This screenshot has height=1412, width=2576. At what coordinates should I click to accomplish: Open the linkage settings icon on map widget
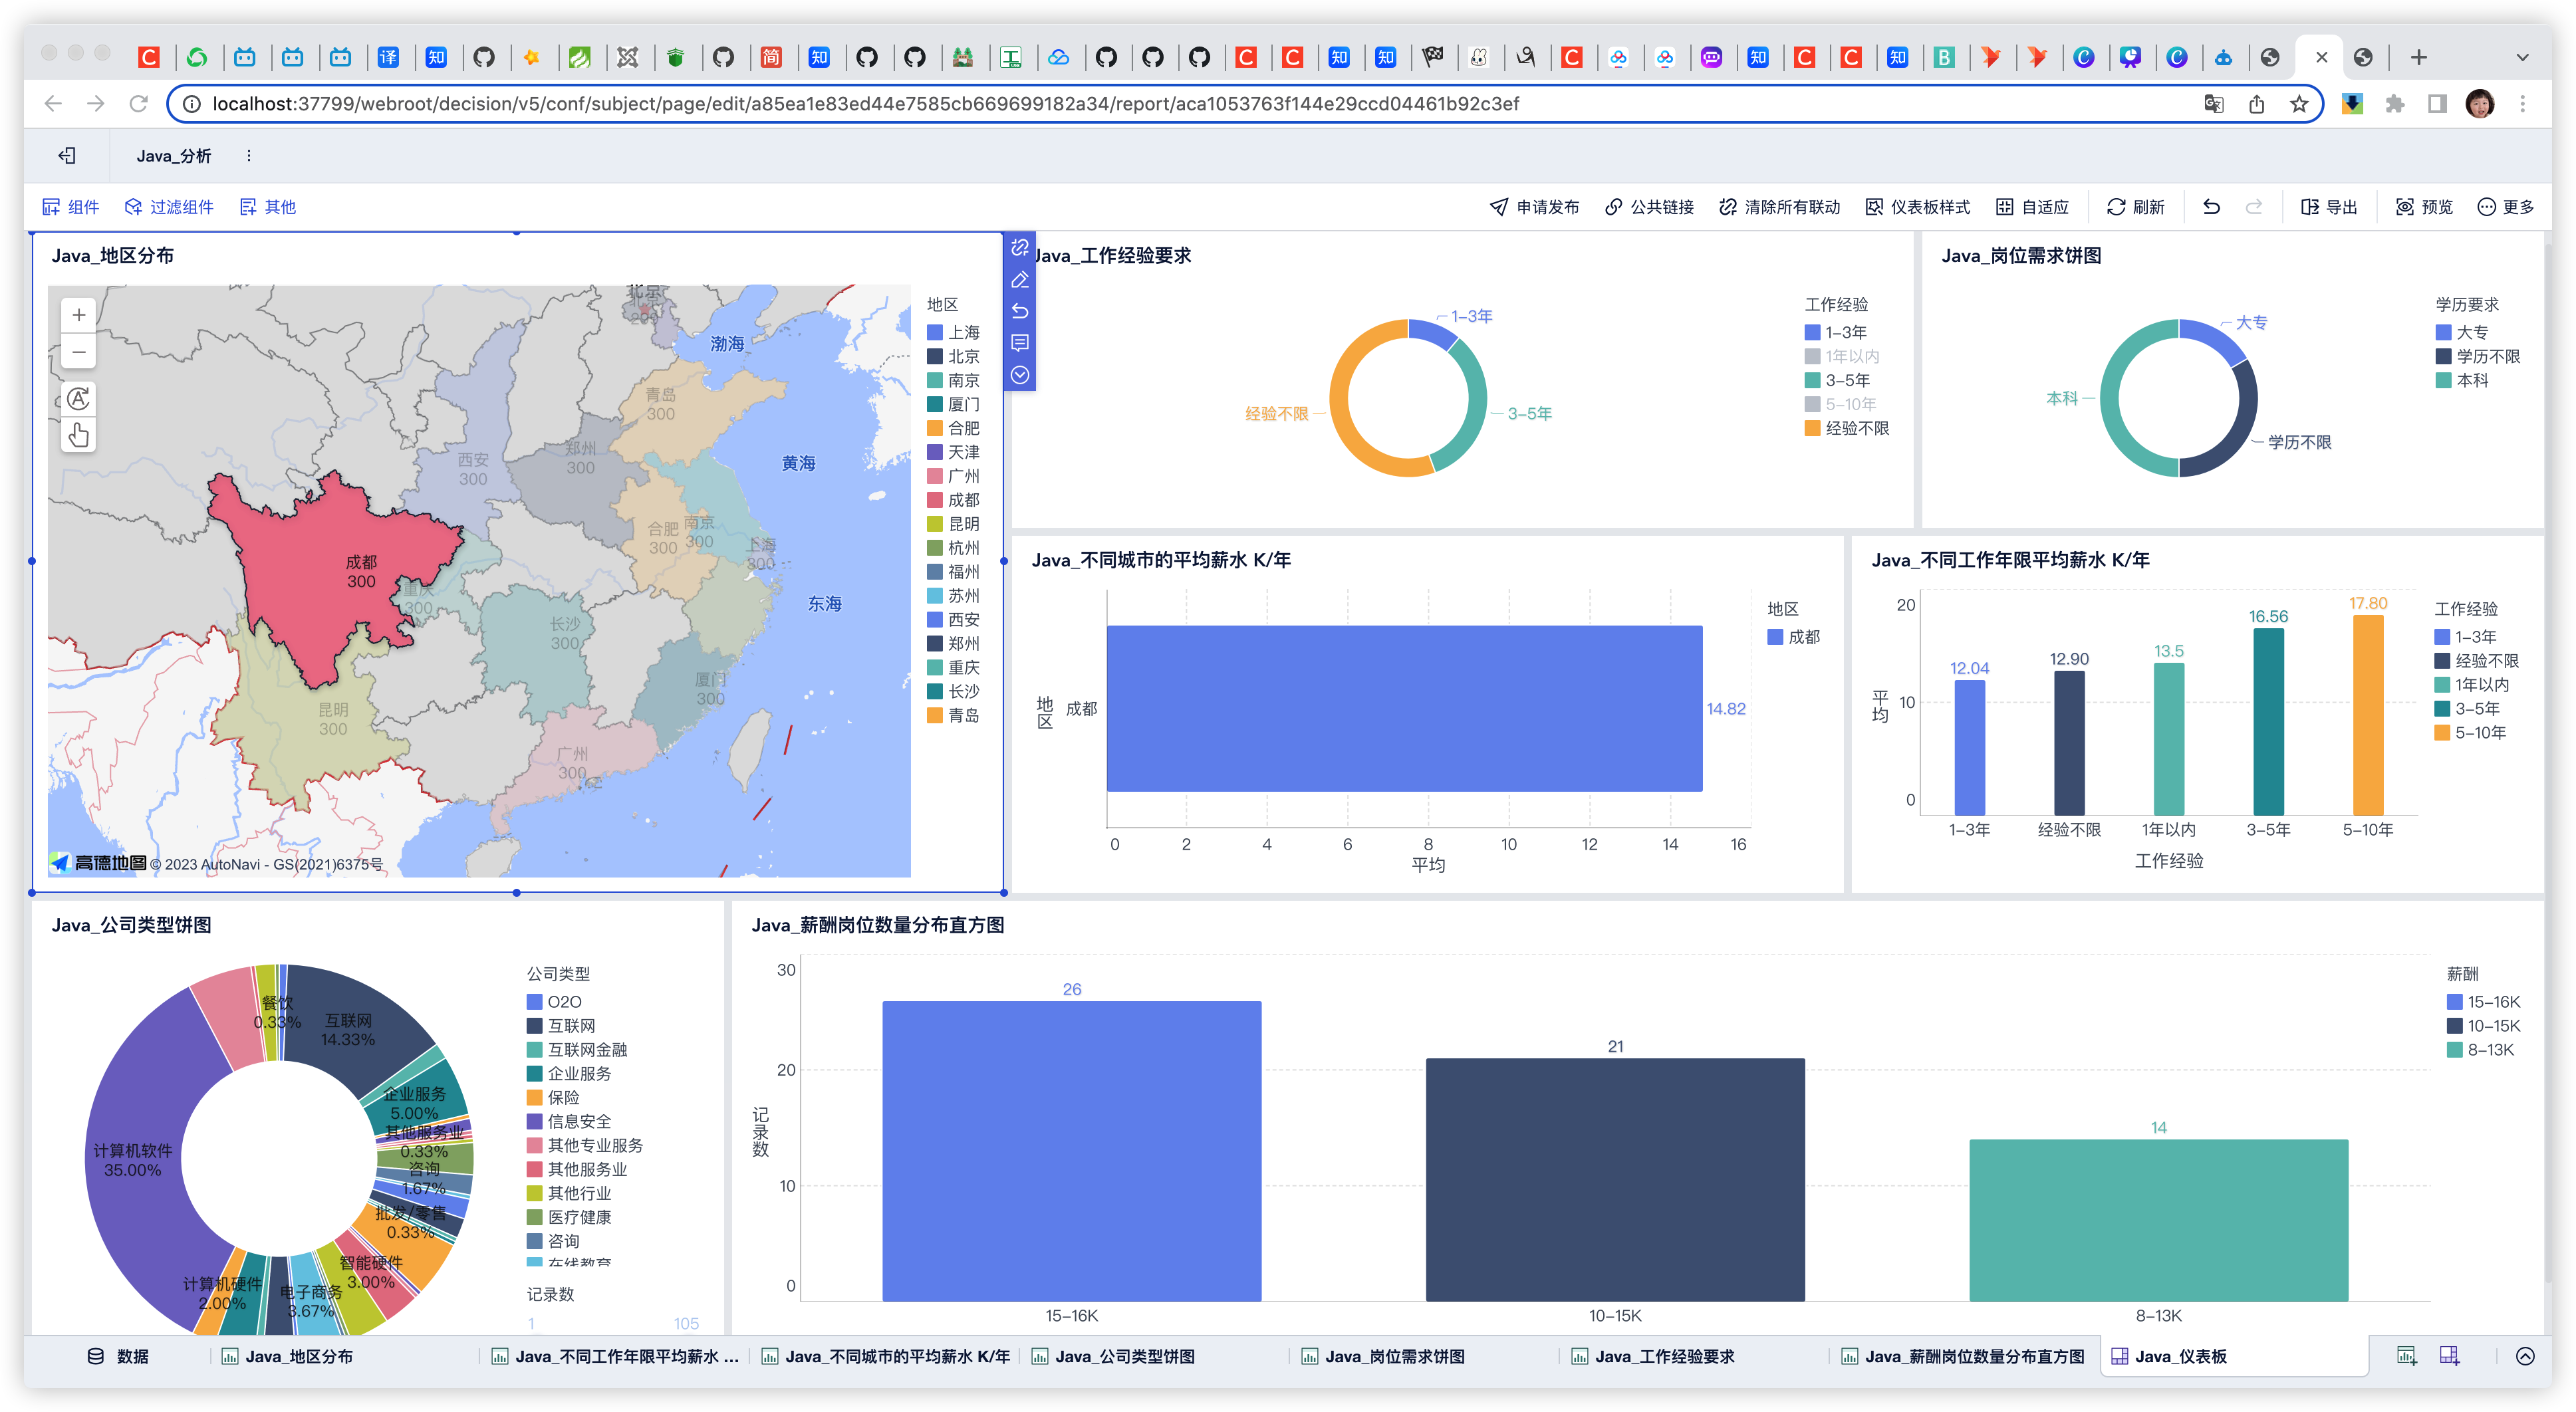pyautogui.click(x=1019, y=247)
